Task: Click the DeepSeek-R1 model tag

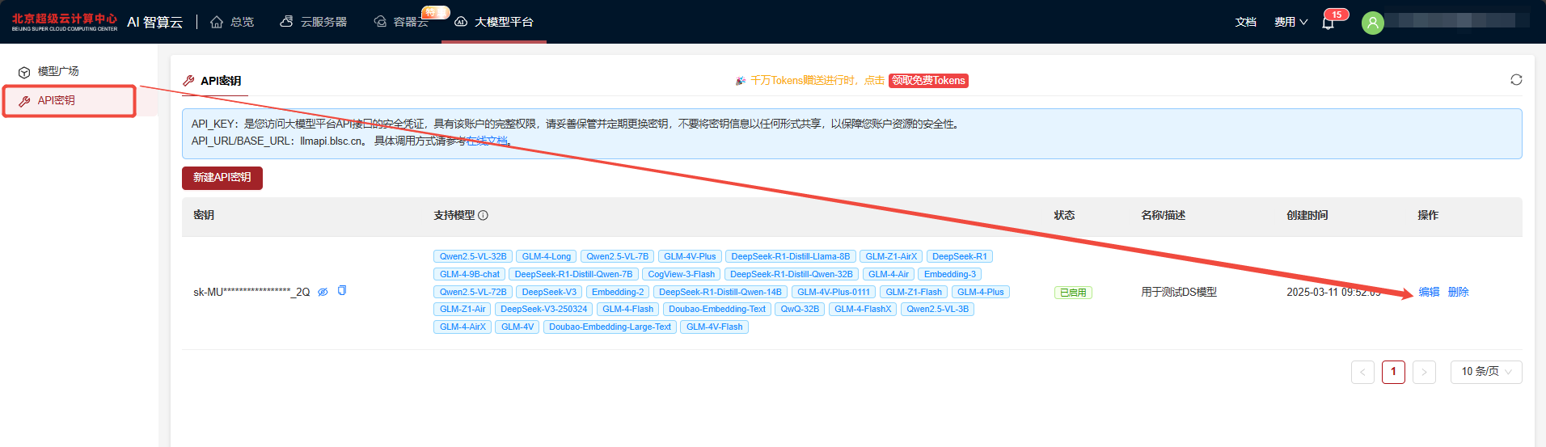Action: click(959, 257)
